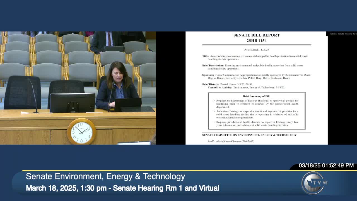Click the "SENATE BILL REPORT" document heading
The width and height of the screenshot is (357, 201).
coord(257,35)
